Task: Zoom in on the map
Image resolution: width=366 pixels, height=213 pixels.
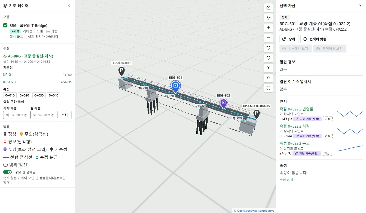Action: pos(268,28)
